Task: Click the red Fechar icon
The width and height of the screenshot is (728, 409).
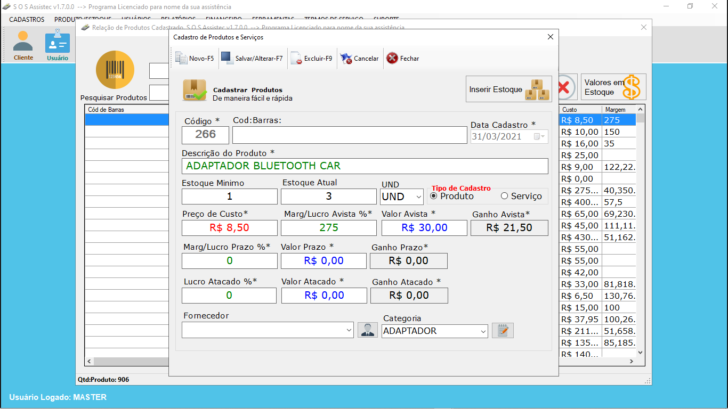Action: [392, 59]
